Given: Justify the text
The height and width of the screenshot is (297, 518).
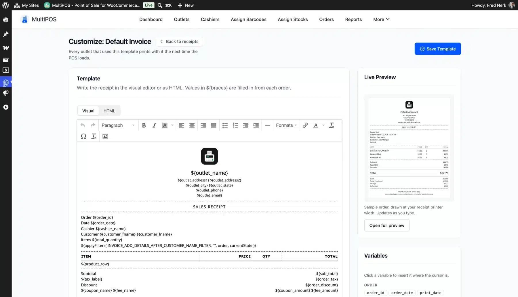Looking at the screenshot, I should point(214,125).
